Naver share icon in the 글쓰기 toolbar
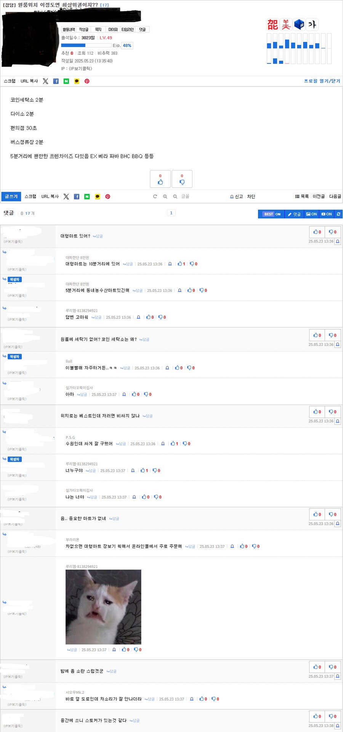This screenshot has width=343, height=732. [x=87, y=196]
